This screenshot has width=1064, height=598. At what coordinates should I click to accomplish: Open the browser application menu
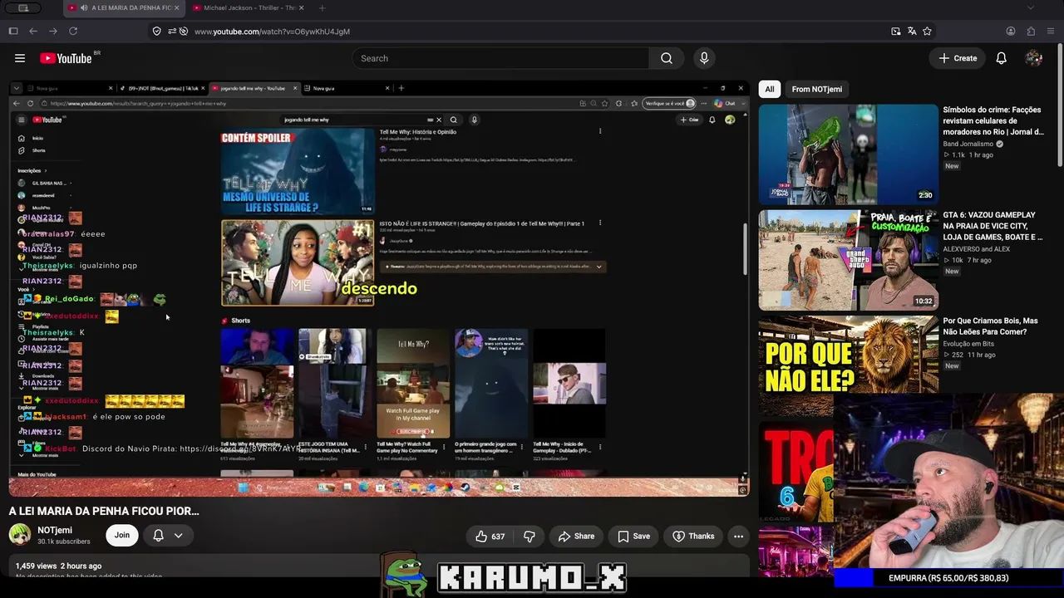tap(1051, 32)
